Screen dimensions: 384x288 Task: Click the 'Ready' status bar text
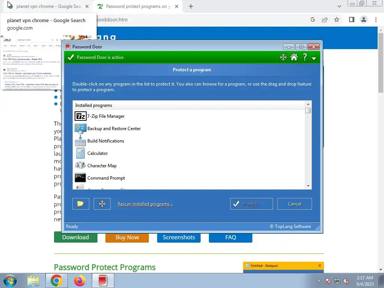[x=72, y=226]
